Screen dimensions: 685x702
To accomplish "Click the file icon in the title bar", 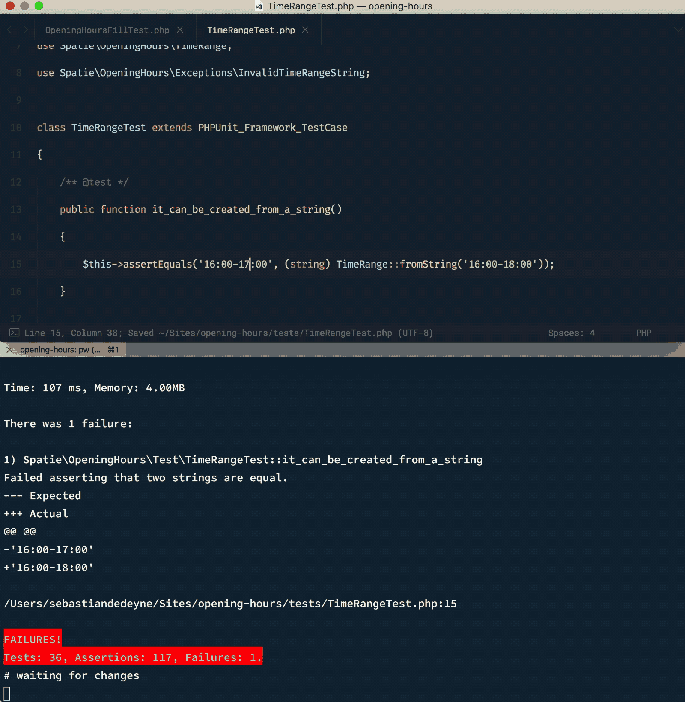I will (x=259, y=6).
